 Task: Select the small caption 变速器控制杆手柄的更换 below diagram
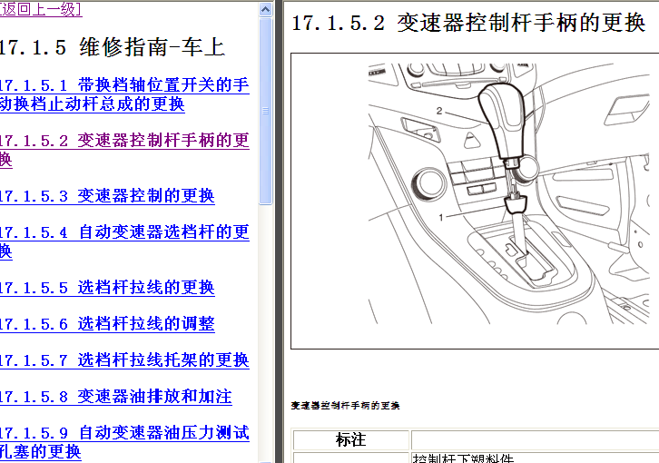coord(345,406)
